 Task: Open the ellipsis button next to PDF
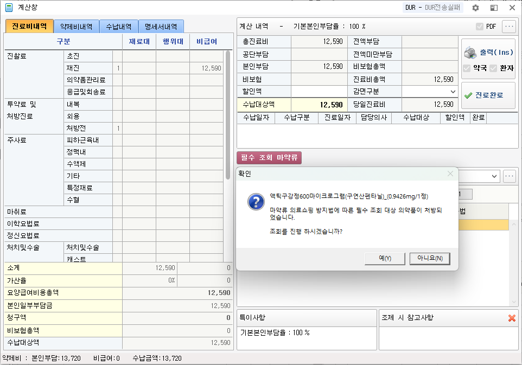click(x=509, y=26)
